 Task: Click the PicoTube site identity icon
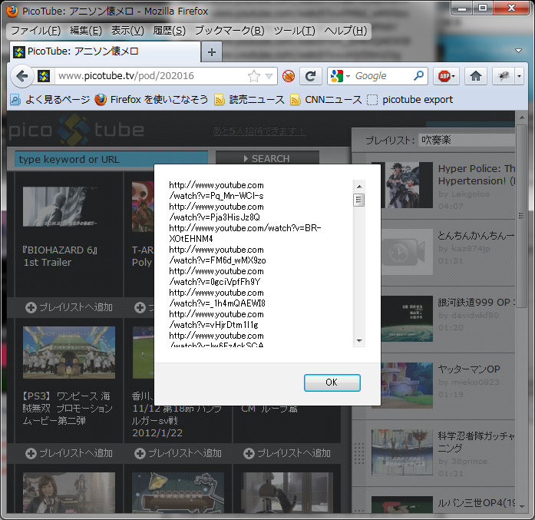click(44, 76)
